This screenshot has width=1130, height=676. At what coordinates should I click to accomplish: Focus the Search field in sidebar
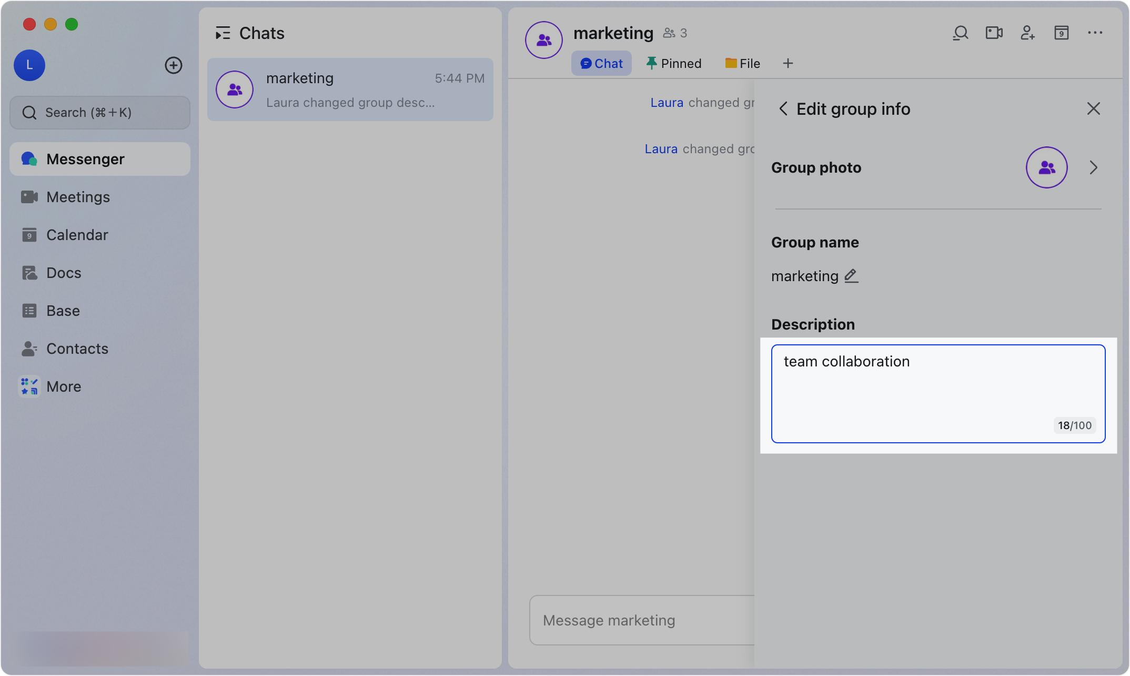click(100, 113)
